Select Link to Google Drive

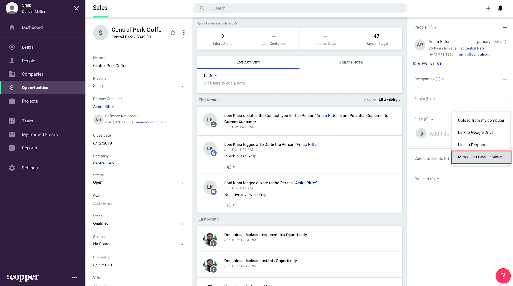click(x=481, y=132)
